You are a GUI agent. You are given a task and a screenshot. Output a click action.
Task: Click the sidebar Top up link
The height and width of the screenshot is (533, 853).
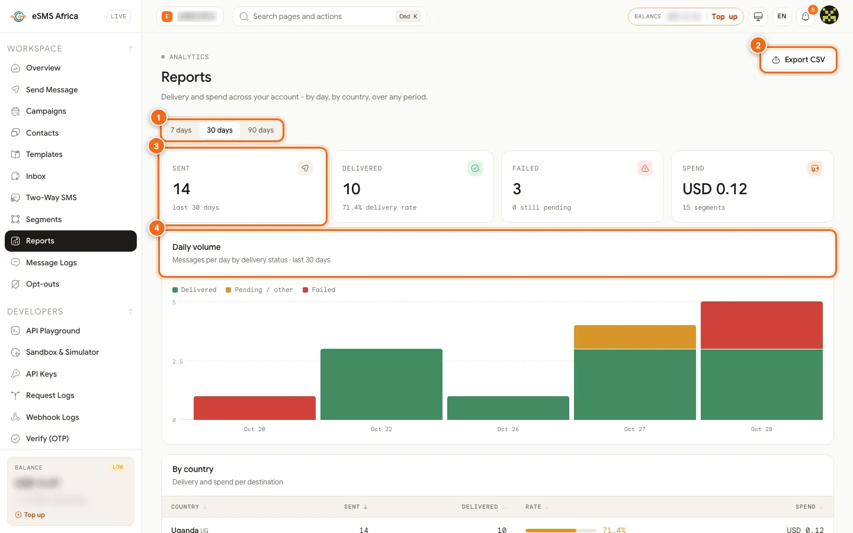[30, 515]
